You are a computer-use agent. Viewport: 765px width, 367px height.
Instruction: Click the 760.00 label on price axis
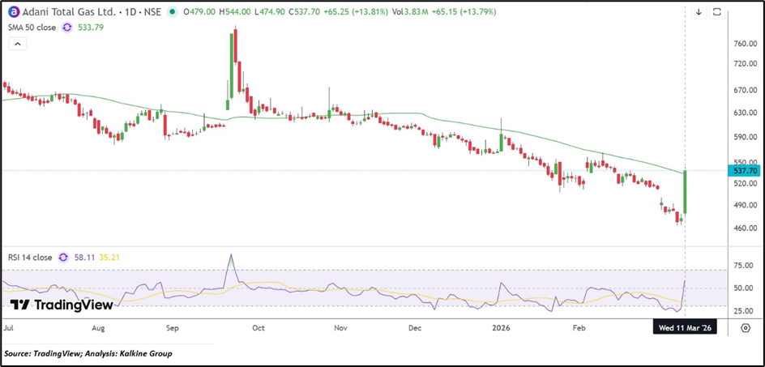(744, 43)
